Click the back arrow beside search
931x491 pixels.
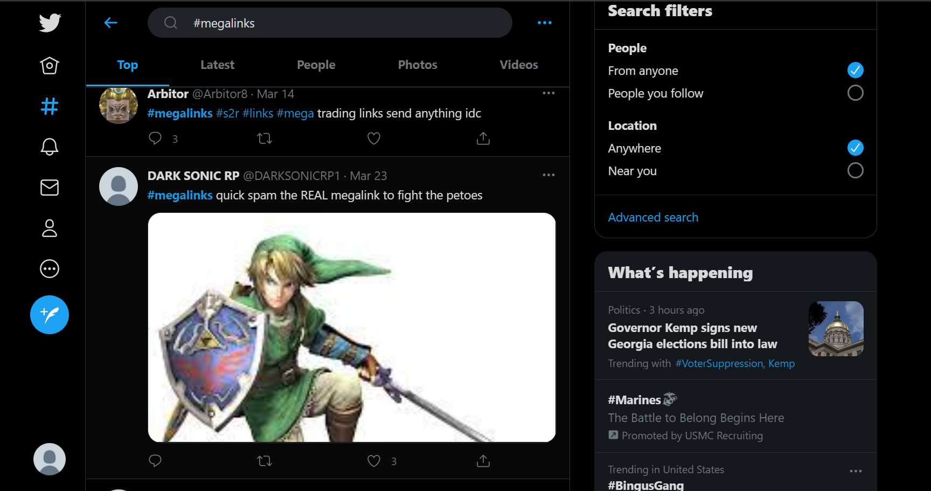tap(111, 23)
